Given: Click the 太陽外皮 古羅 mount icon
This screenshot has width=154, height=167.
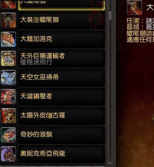Looking at the screenshot, I should (x=8, y=116).
